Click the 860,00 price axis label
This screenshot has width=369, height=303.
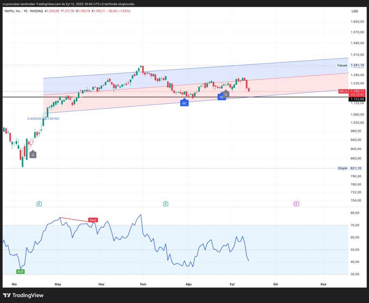coord(356,158)
